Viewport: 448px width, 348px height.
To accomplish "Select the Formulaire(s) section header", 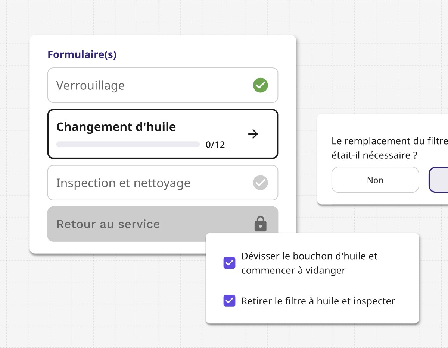I will pyautogui.click(x=82, y=54).
